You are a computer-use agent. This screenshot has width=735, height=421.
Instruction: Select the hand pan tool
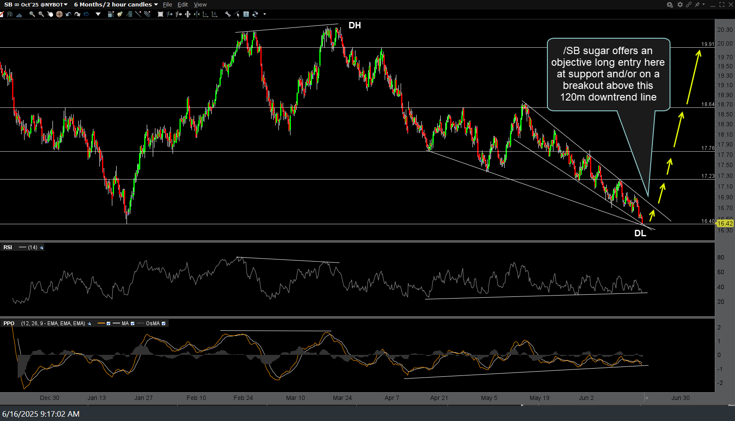[x=50, y=14]
